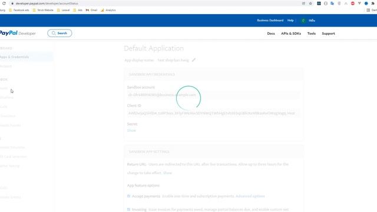377x212 pixels.
Task: Click the browser address bar URL
Action: click(x=47, y=4)
